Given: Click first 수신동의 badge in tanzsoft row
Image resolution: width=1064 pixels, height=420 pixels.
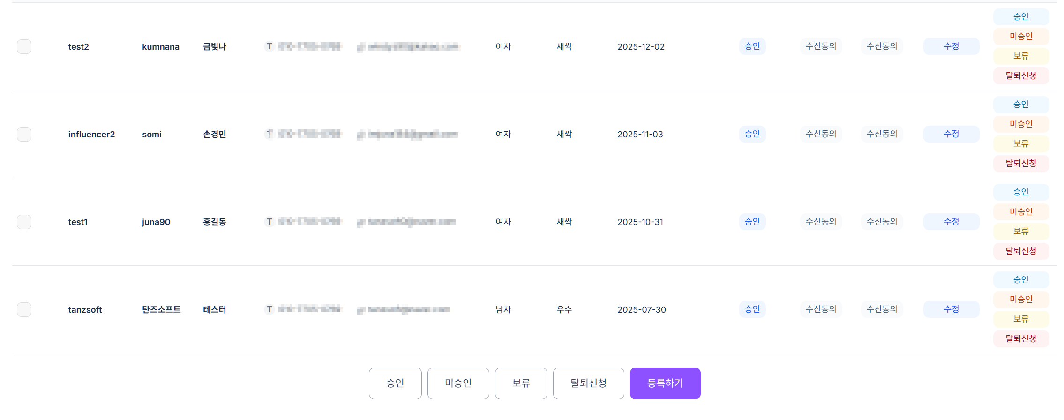Looking at the screenshot, I should coord(821,309).
